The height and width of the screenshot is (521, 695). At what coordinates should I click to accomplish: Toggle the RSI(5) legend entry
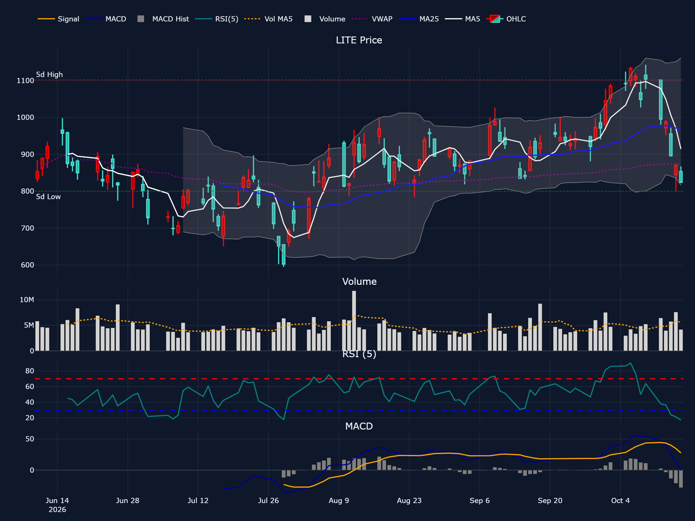[x=217, y=19]
